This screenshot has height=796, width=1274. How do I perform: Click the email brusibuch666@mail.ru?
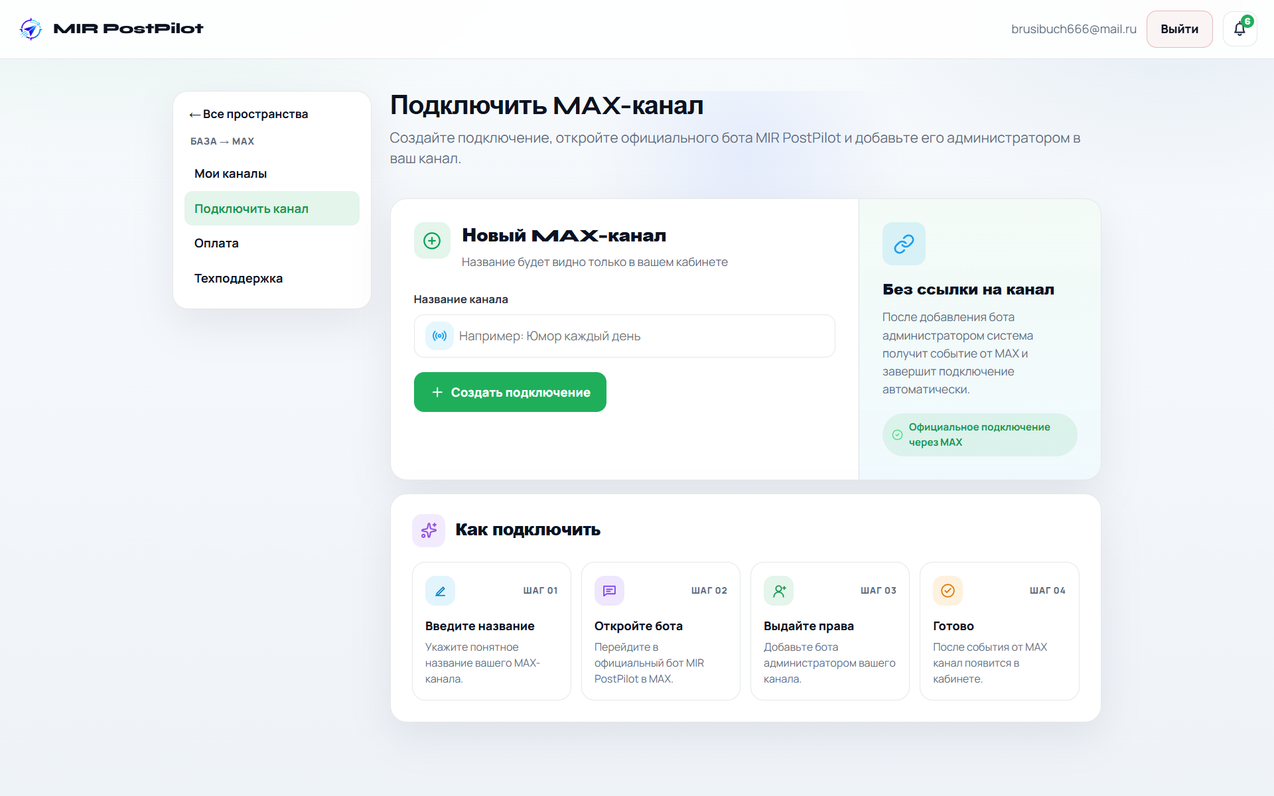pos(1074,29)
